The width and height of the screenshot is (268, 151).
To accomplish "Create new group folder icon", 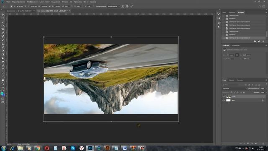I will pyautogui.click(x=256, y=143).
